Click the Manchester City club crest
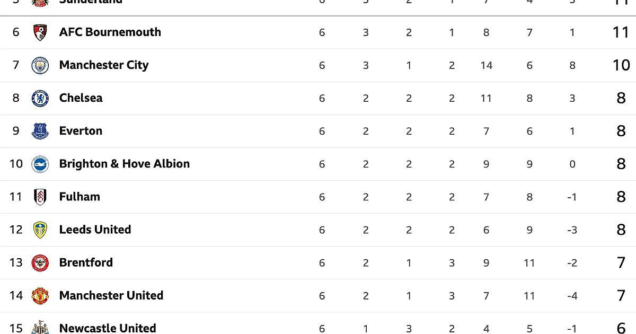The height and width of the screenshot is (334, 636). click(x=40, y=65)
